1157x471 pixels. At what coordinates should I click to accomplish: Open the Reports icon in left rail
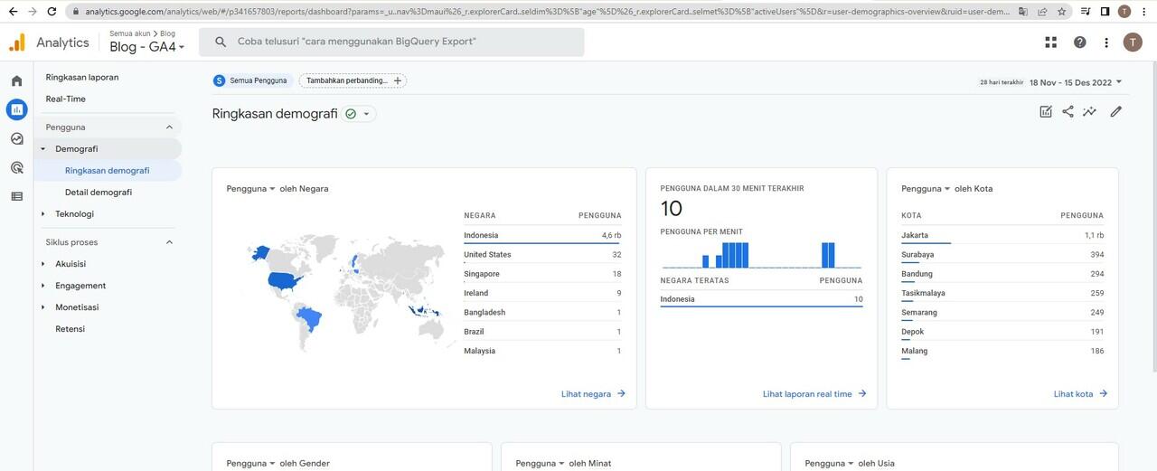(x=16, y=109)
